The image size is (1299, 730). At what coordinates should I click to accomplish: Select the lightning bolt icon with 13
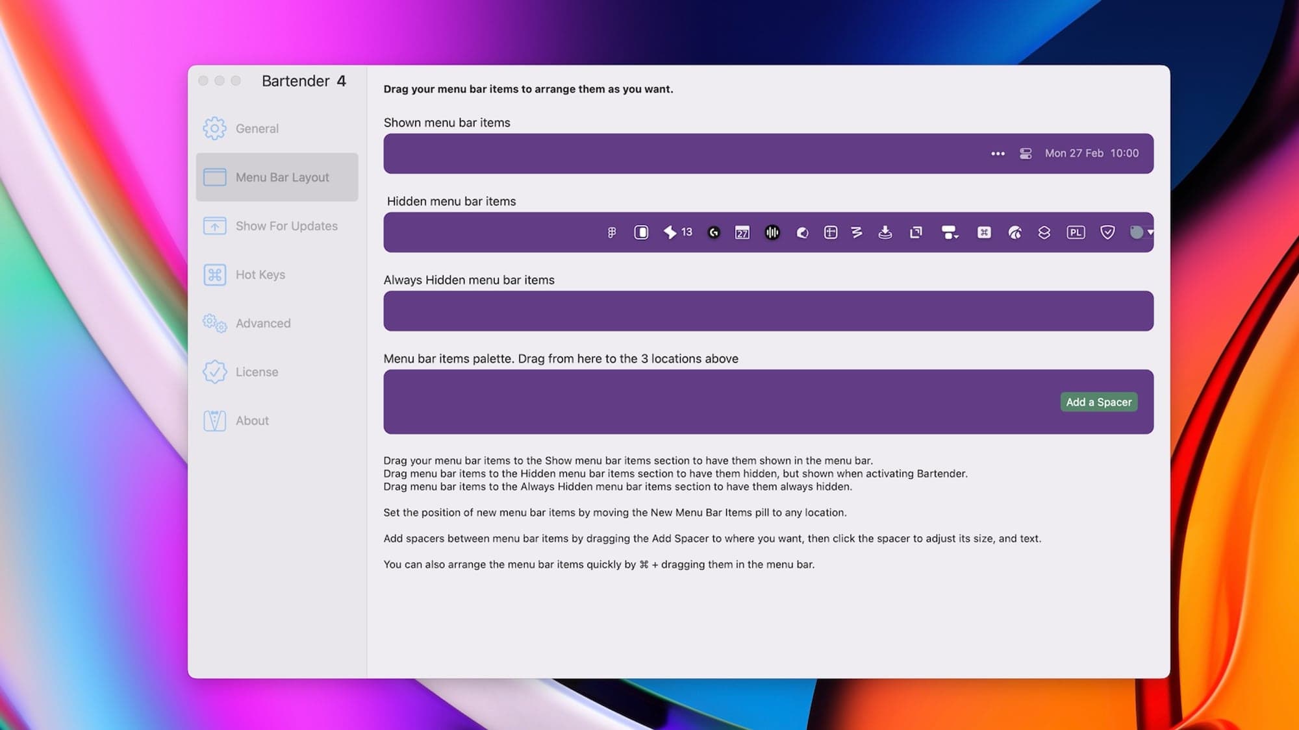(x=677, y=232)
